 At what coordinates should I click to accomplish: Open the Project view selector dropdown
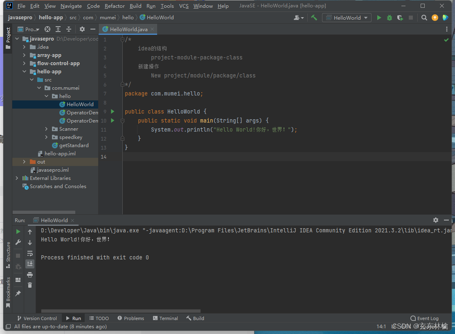(29, 29)
